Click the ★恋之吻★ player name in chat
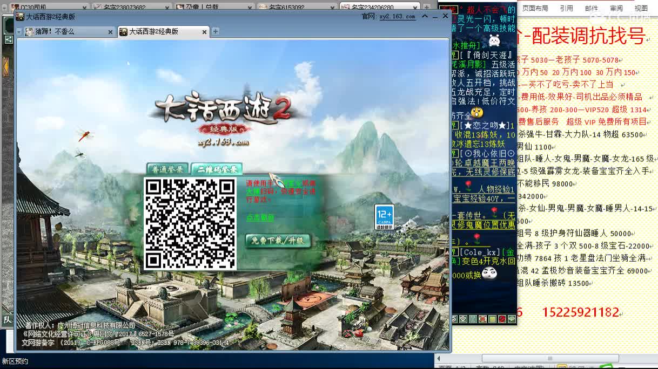Image resolution: width=658 pixels, height=369 pixels. pyautogui.click(x=486, y=126)
